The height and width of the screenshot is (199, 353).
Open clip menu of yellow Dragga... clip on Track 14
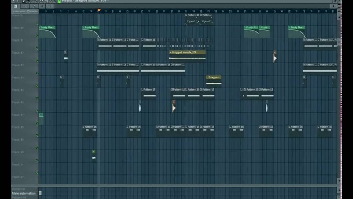pos(207,77)
